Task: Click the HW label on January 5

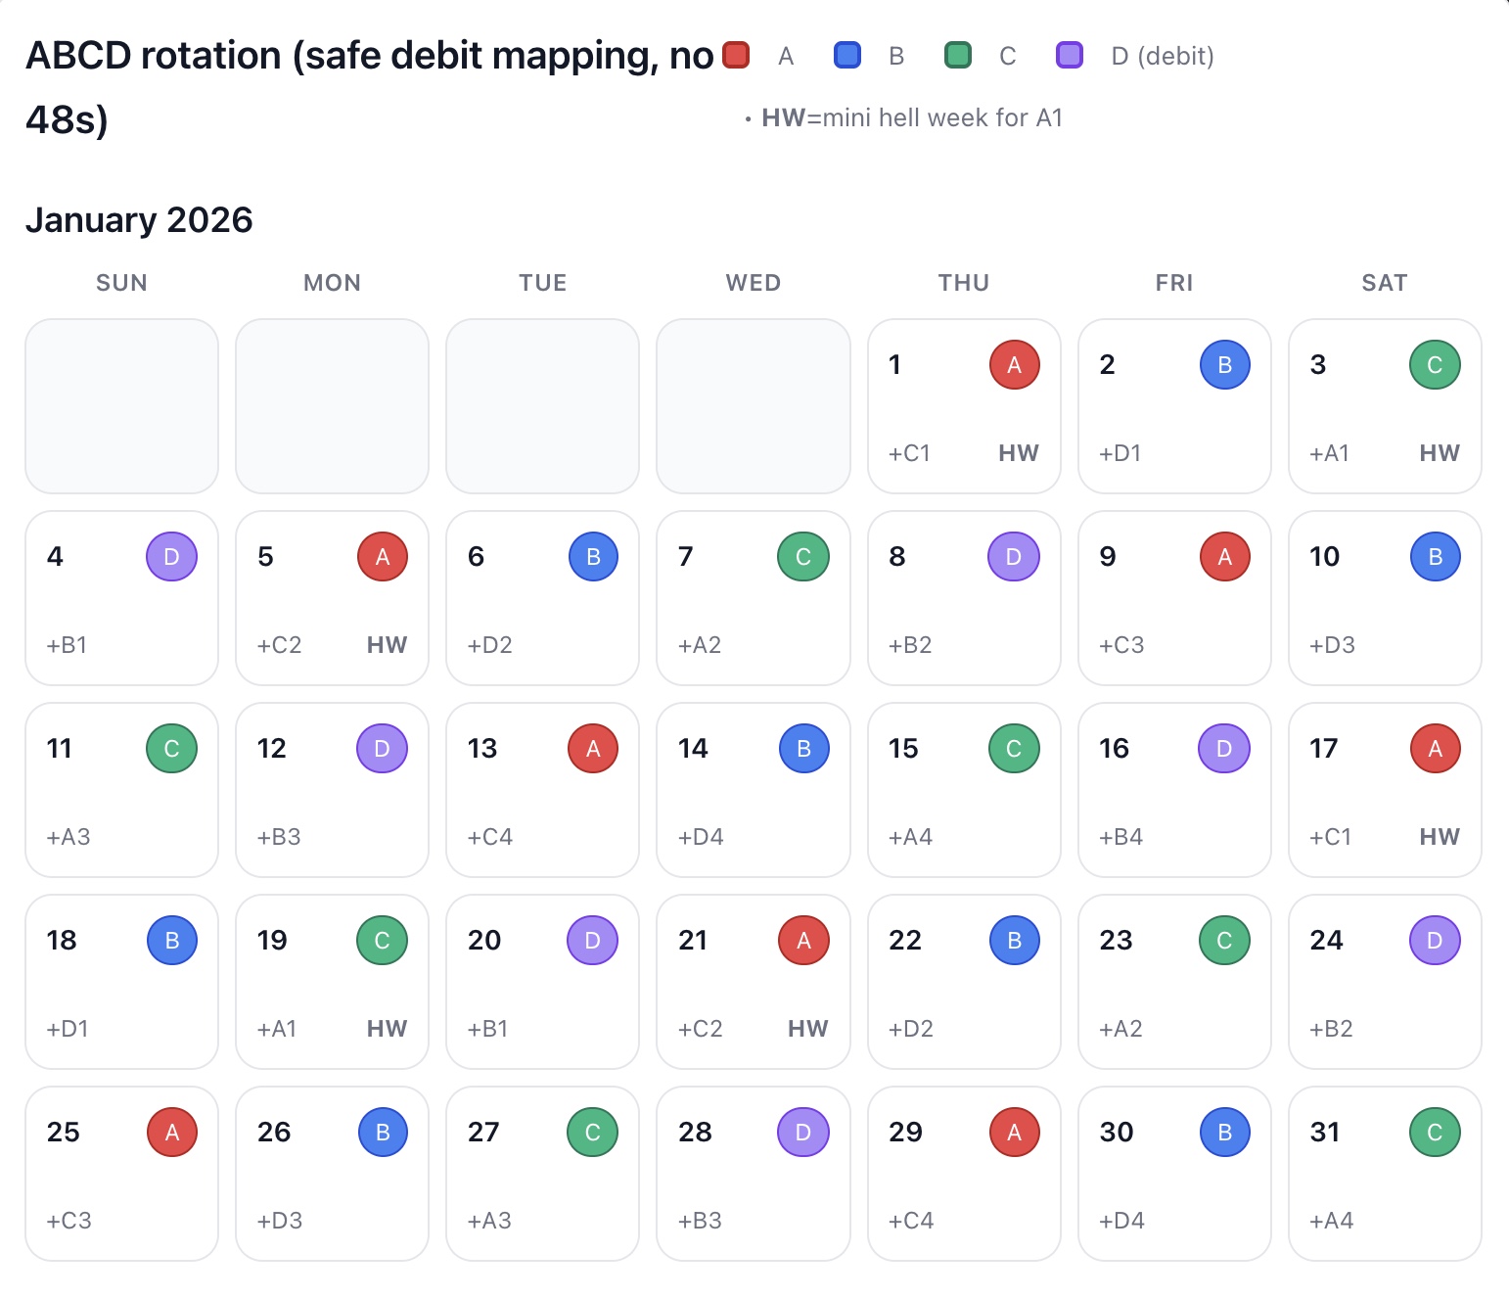Action: coord(387,645)
